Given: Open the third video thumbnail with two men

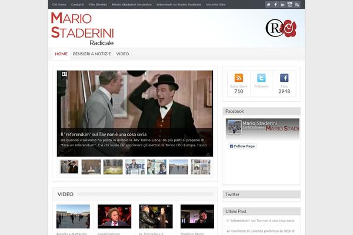Looking at the screenshot, I should coord(156,216).
